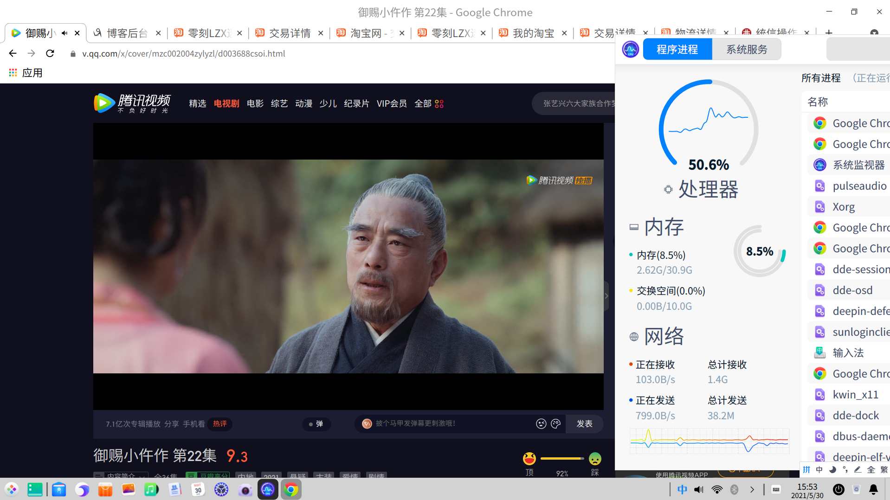The height and width of the screenshot is (500, 890).
Task: Toggle the 弹 danmaku switch
Action: (316, 424)
